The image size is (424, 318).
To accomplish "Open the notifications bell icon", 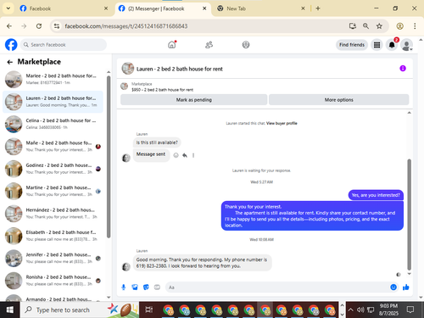I will [392, 45].
